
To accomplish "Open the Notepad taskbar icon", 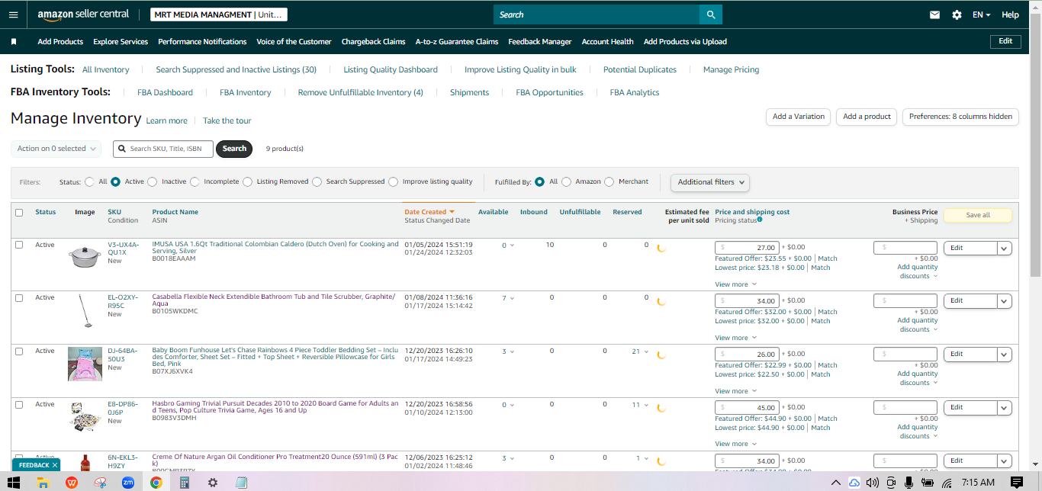I will [241, 482].
